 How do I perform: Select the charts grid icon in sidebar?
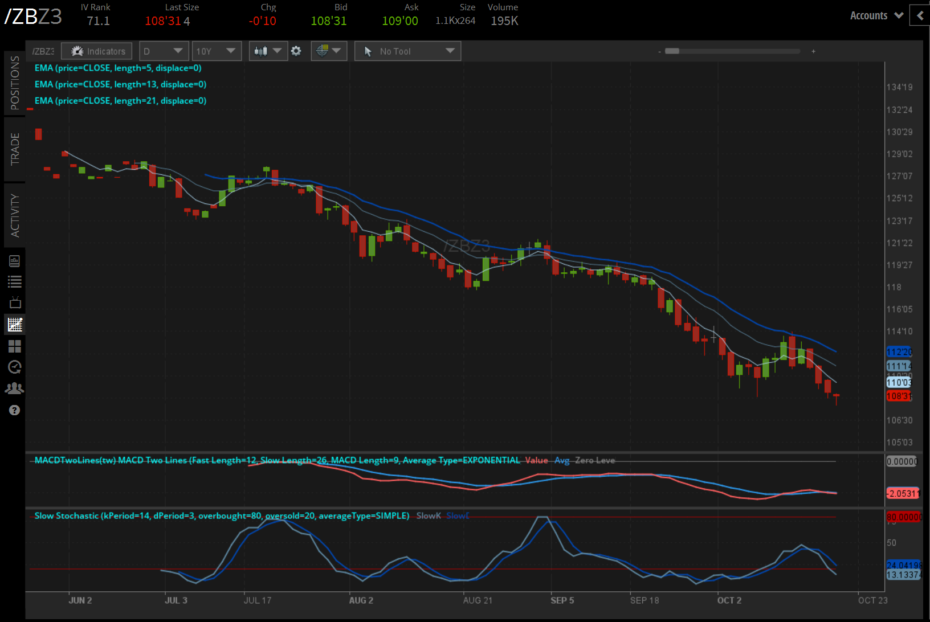click(15, 325)
